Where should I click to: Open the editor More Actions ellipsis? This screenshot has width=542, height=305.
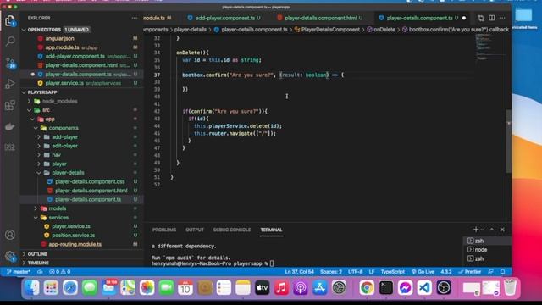pos(502,18)
